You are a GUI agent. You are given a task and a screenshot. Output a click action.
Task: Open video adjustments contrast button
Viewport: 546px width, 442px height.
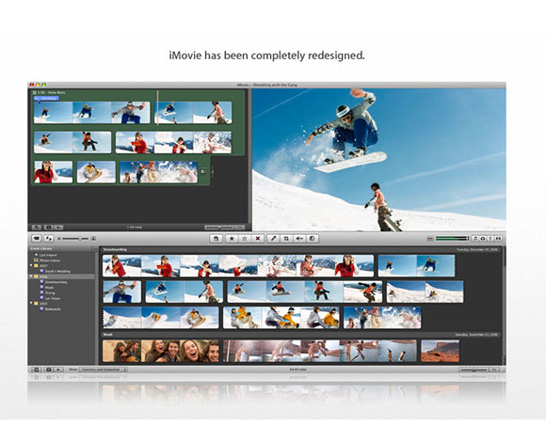tap(312, 239)
